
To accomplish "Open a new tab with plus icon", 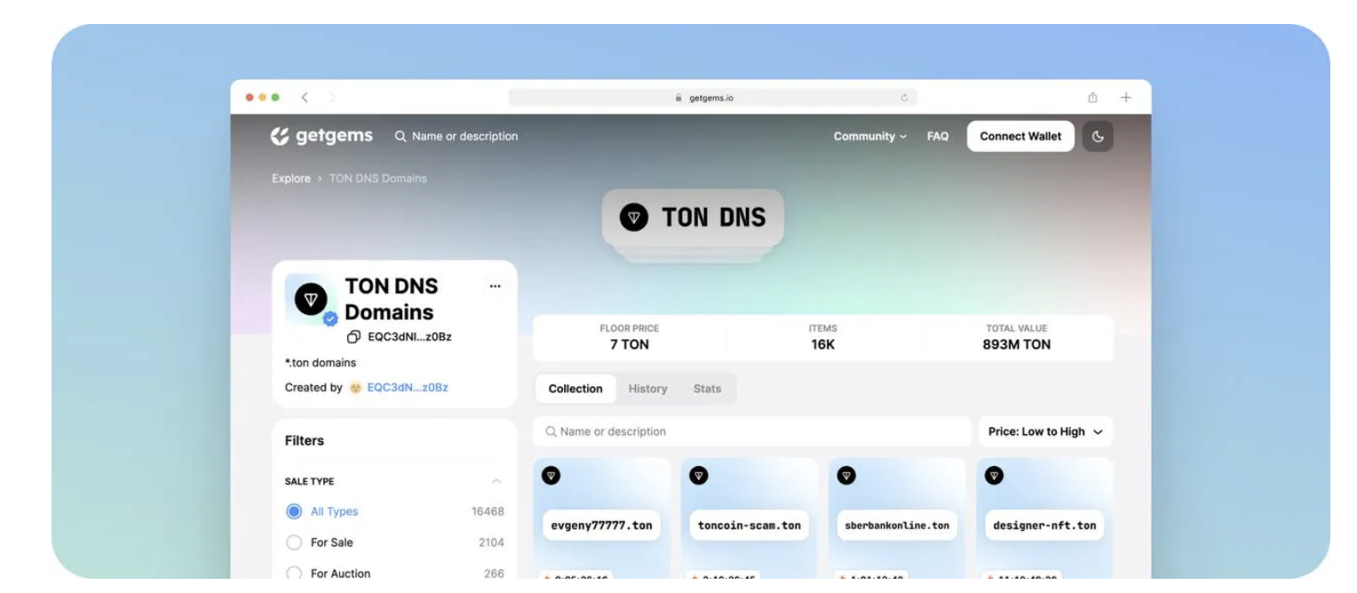I will pos(1125,98).
